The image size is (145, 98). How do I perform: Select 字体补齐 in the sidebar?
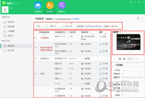tap(16, 46)
